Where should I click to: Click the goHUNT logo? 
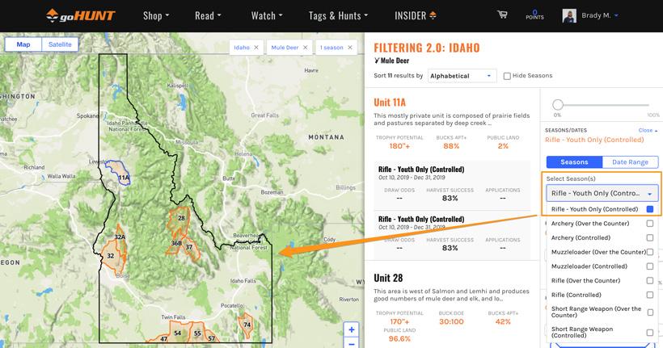tap(79, 15)
